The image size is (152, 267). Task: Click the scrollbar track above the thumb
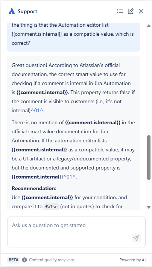(x=149, y=82)
